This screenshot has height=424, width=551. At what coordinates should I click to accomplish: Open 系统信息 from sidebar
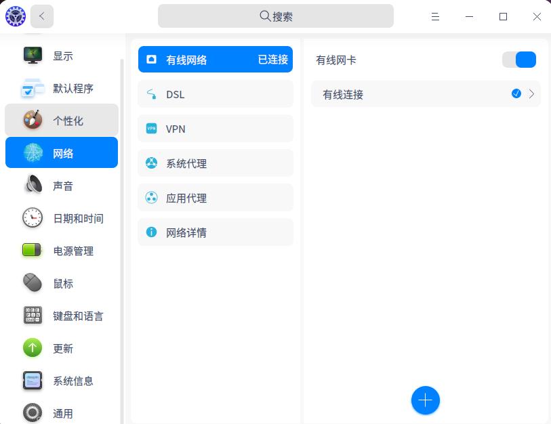pyautogui.click(x=33, y=381)
